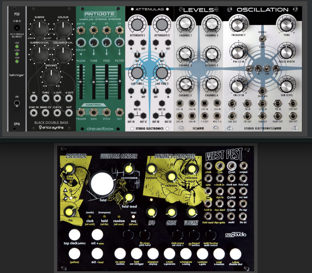Click the Levels CHANNEL 6 knob
This screenshot has height=273, width=312.
point(211,84)
